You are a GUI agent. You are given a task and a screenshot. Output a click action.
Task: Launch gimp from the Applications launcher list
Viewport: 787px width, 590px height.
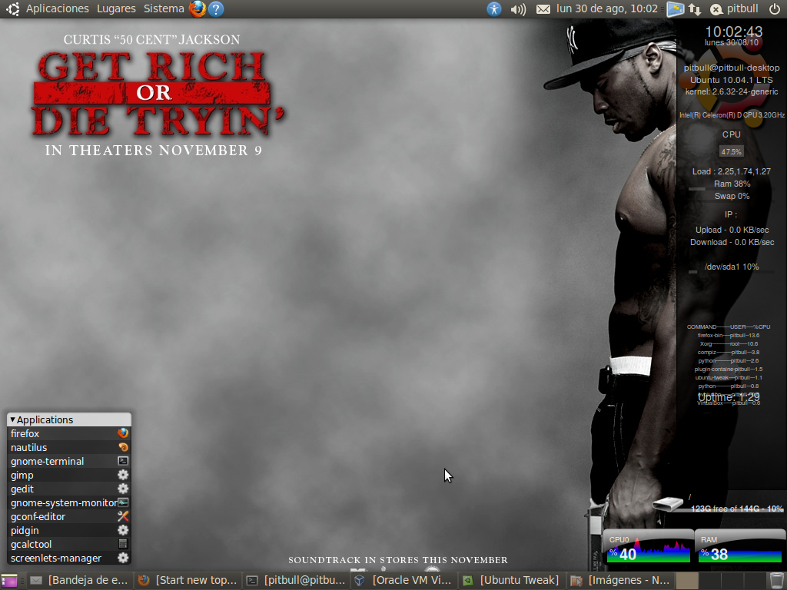69,475
